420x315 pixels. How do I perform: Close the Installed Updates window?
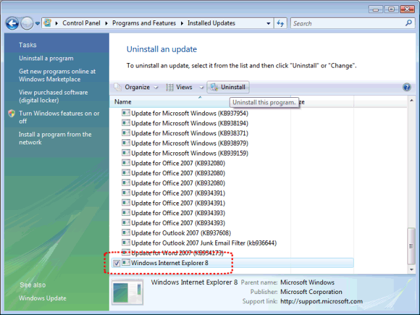[x=407, y=9]
